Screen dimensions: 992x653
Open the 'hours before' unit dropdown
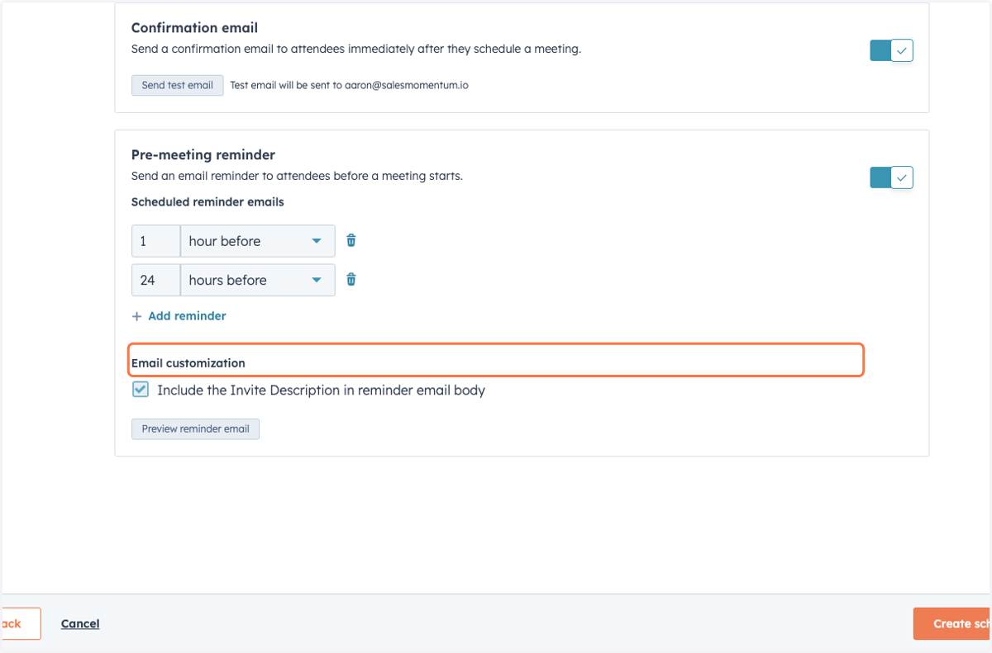[x=258, y=280]
